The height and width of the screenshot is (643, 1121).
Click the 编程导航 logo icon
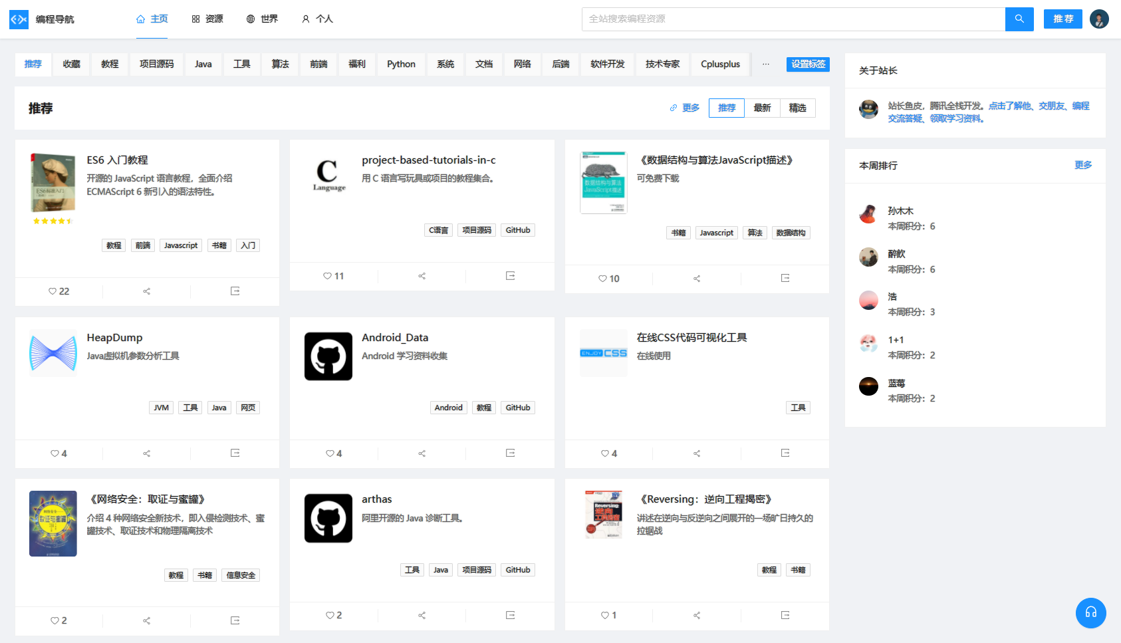[19, 19]
